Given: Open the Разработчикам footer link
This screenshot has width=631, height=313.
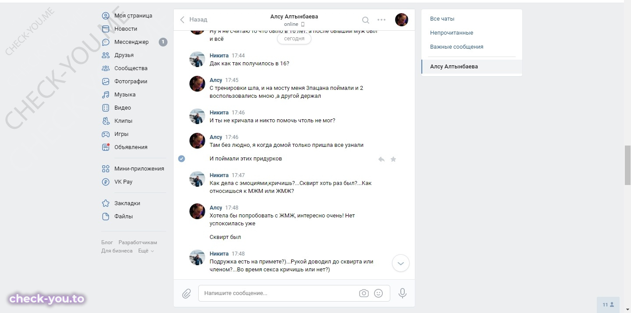Looking at the screenshot, I should click(138, 242).
